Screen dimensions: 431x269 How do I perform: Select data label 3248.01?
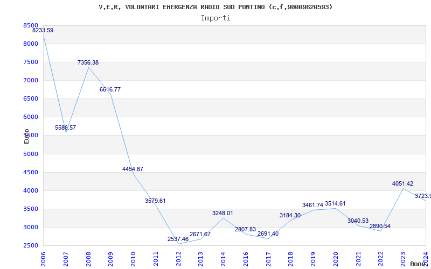pyautogui.click(x=223, y=213)
